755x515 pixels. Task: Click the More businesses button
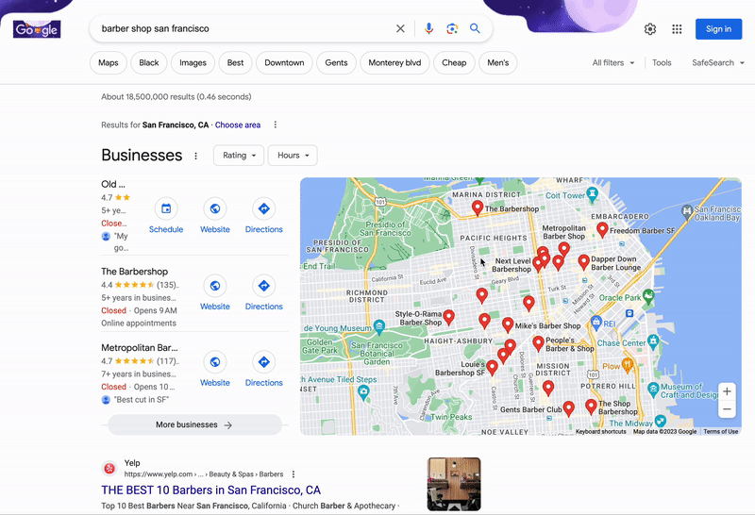click(x=194, y=424)
